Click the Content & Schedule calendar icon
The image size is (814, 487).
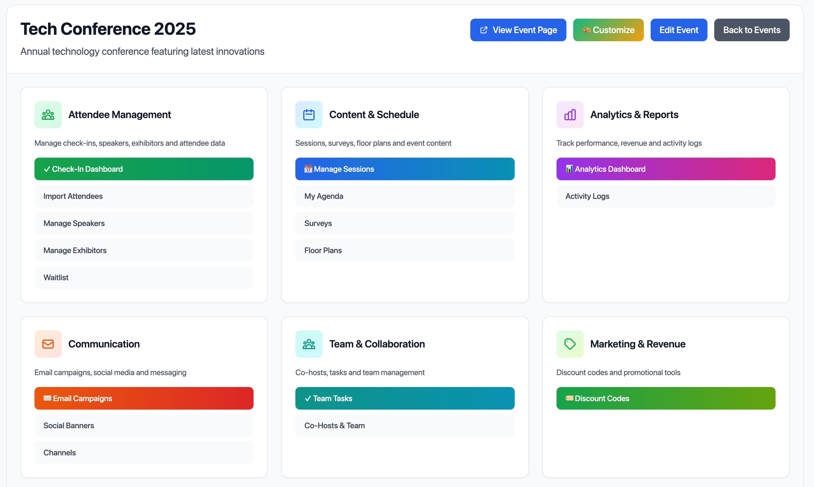click(x=309, y=114)
